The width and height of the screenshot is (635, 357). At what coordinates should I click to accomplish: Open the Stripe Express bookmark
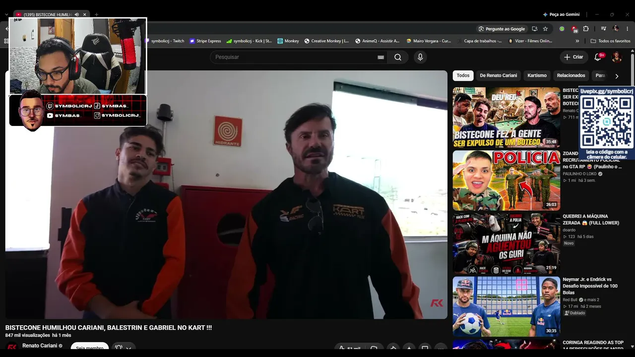[x=205, y=41]
